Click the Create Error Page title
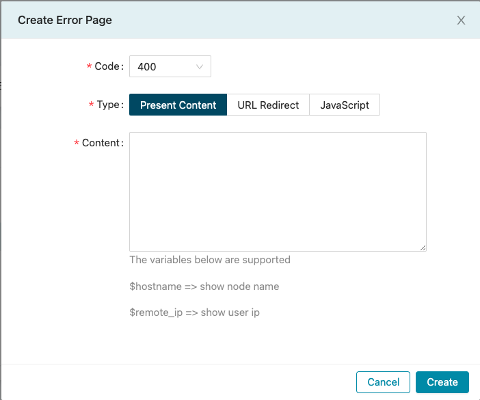This screenshot has width=480, height=400. 65,21
